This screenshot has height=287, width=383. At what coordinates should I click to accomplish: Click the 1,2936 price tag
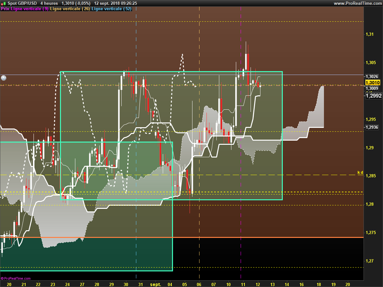(x=372, y=127)
